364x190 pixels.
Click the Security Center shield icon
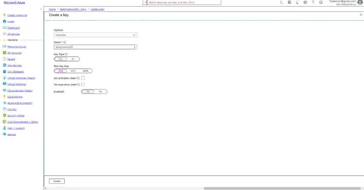[x=4, y=115]
